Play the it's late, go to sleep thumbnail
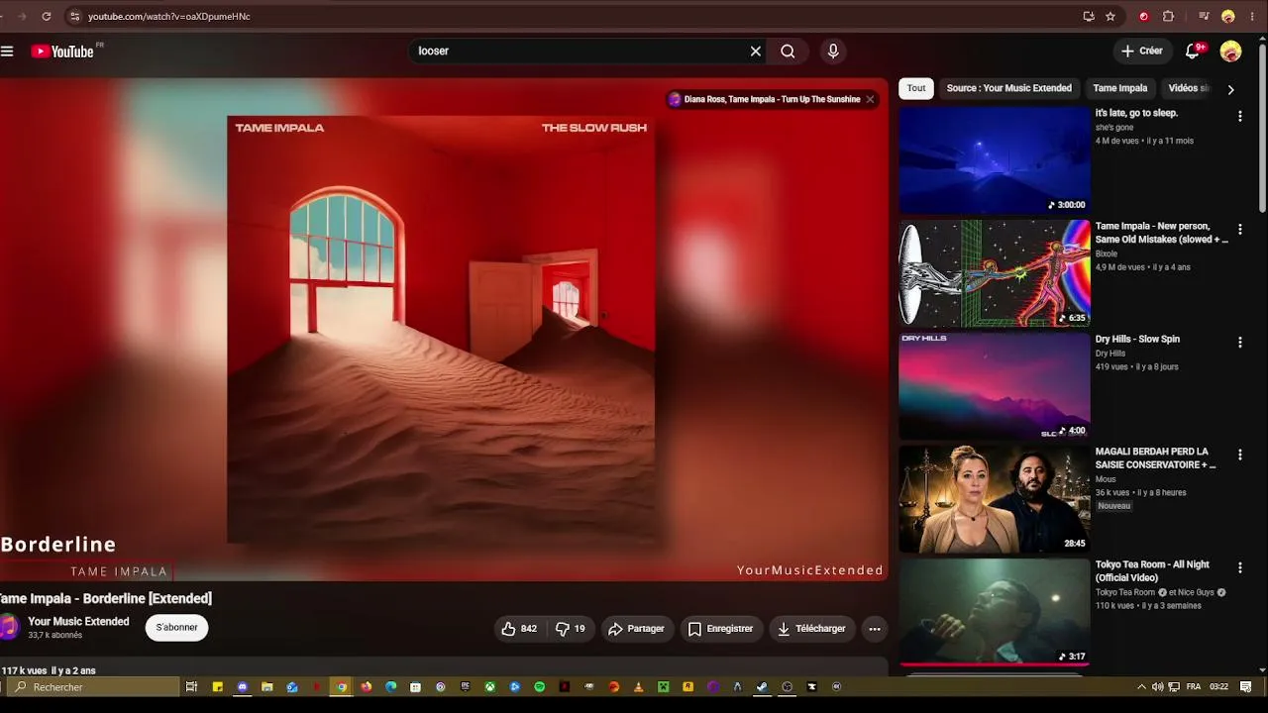The height and width of the screenshot is (713, 1268). 995,160
